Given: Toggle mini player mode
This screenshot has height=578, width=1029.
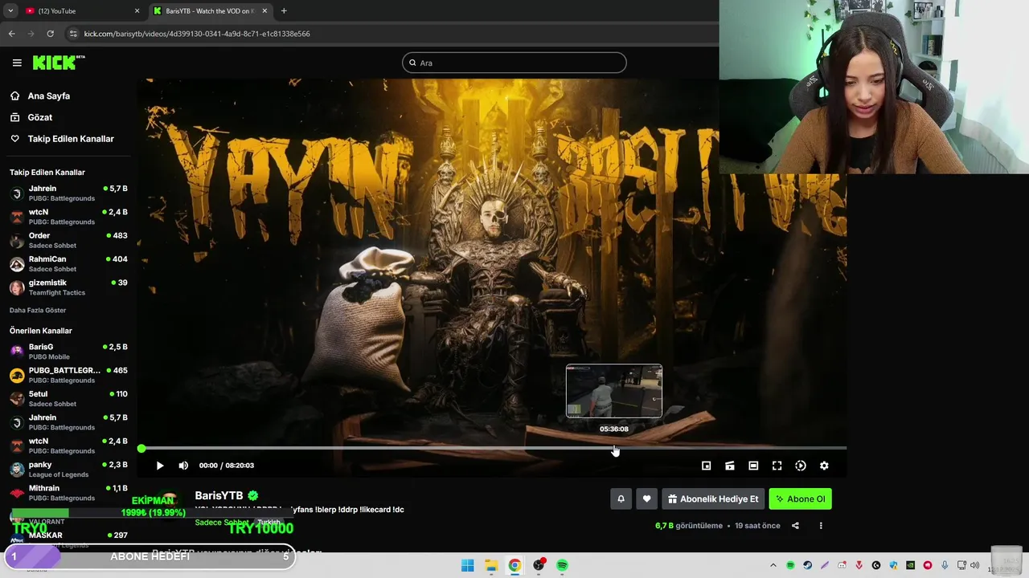Looking at the screenshot, I should 706,466.
